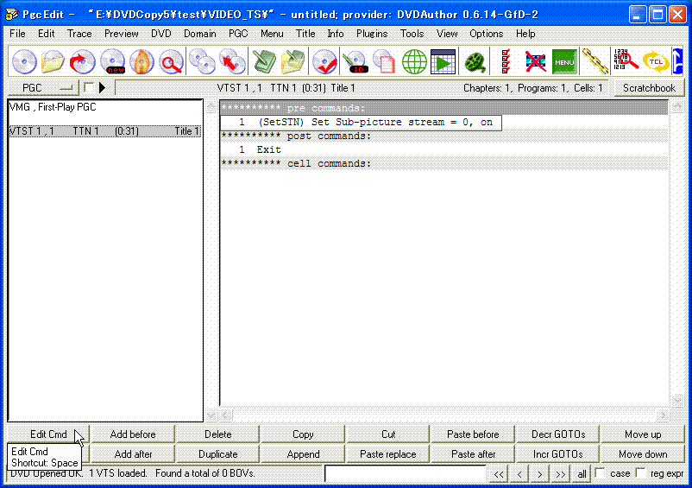Open the PGC menu

(x=238, y=34)
